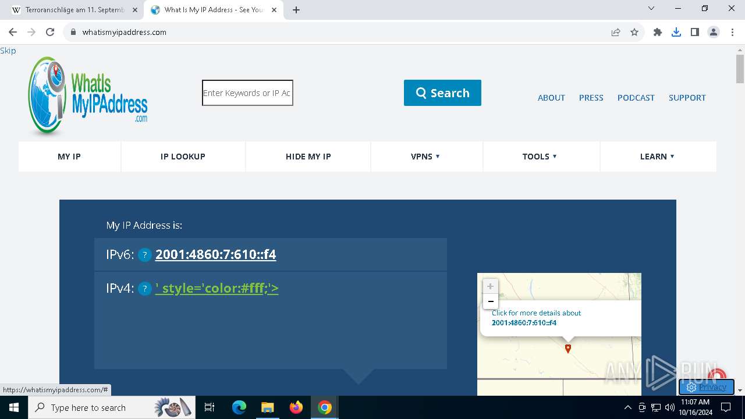Click the red map location marker
The width and height of the screenshot is (745, 419).
(568, 349)
